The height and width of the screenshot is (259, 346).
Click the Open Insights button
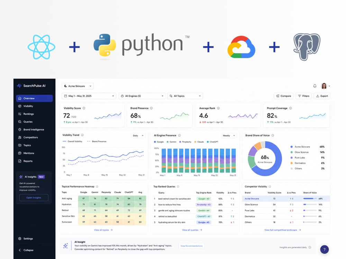34,198
